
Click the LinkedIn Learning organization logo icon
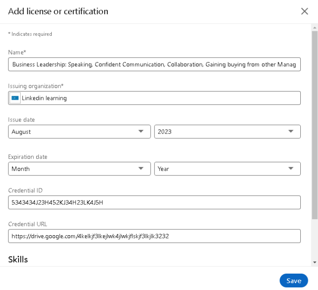pyautogui.click(x=15, y=98)
